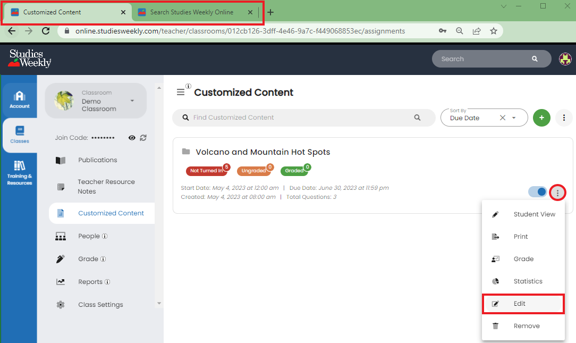Expand the Demo Classroom selector dropdown
This screenshot has width=576, height=343.
point(132,101)
